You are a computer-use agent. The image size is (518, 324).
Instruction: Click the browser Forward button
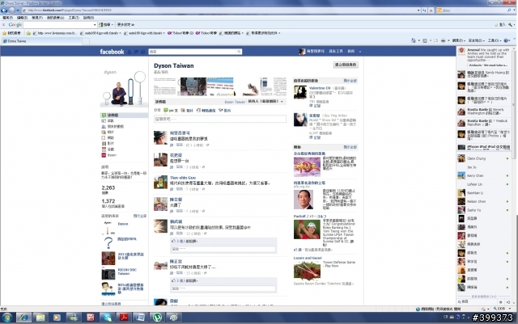12,11
